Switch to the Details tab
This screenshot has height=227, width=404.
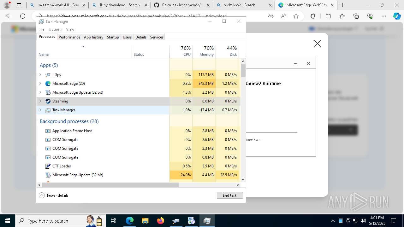pyautogui.click(x=141, y=37)
